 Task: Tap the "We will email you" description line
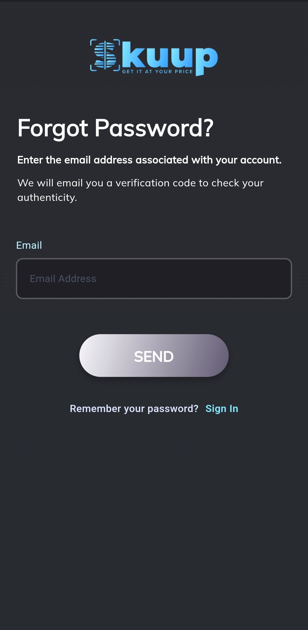click(140, 183)
